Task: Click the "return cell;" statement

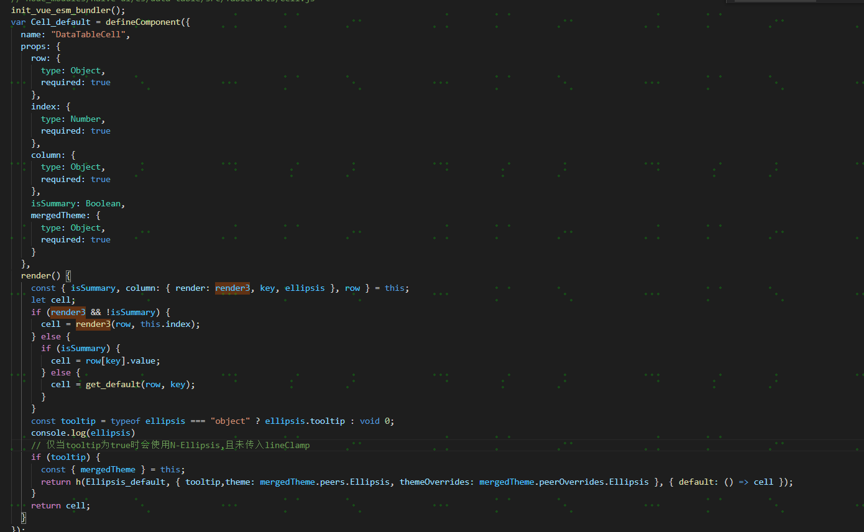Action: (x=61, y=506)
